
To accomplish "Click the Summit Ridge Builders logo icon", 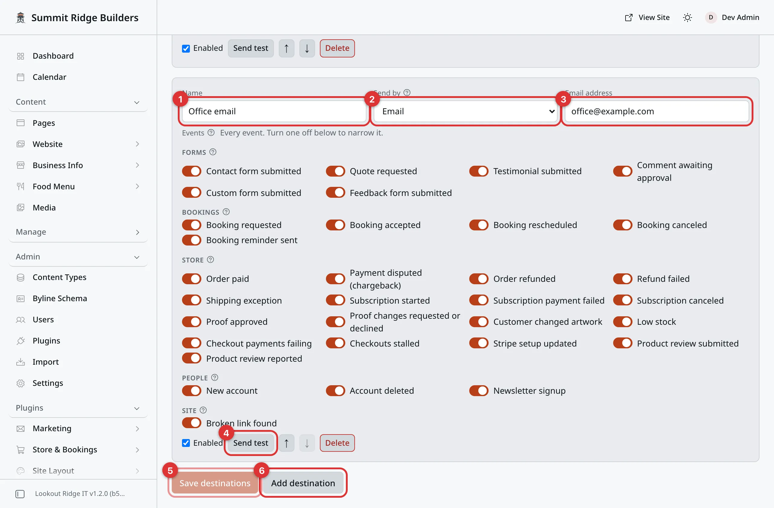I will [x=21, y=18].
